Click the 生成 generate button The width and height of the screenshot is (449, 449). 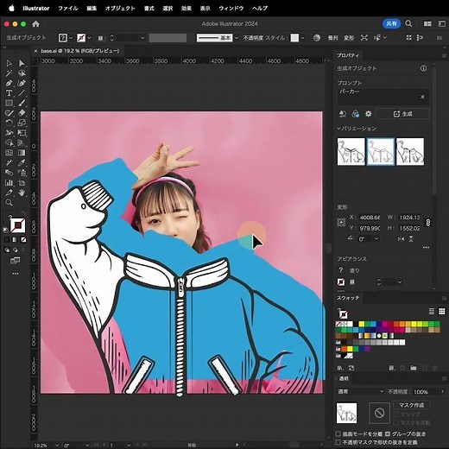tap(402, 114)
